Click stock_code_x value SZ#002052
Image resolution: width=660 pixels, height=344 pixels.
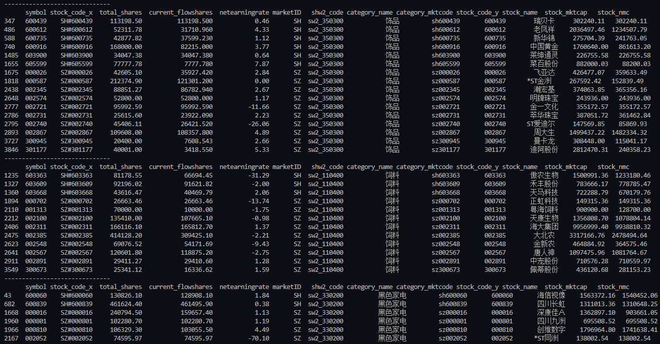click(x=77, y=338)
